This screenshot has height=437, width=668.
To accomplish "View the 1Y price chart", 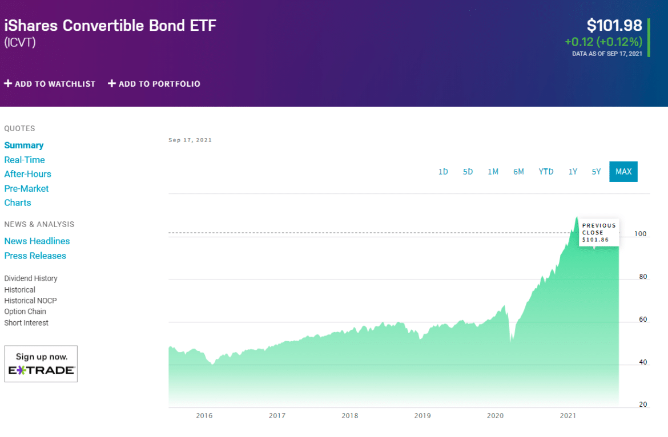I will click(x=573, y=171).
